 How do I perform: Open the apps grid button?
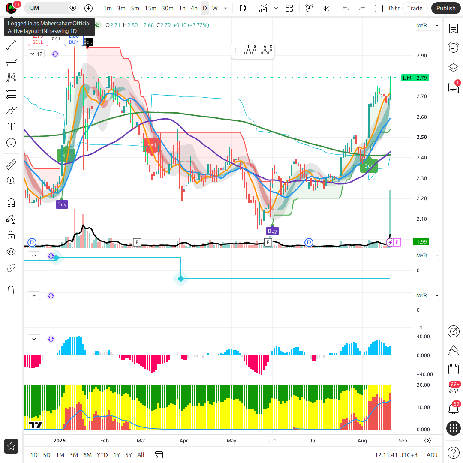(453, 428)
